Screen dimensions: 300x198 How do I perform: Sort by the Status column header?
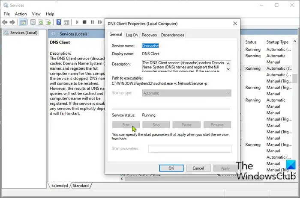pos(251,42)
